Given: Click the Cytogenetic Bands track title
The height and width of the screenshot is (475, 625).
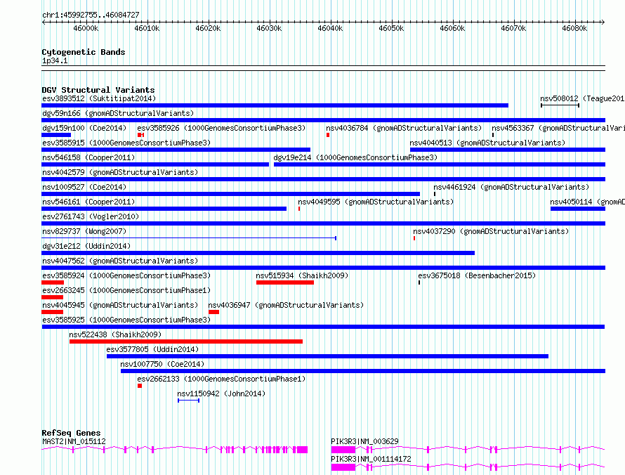Looking at the screenshot, I should coord(84,52).
